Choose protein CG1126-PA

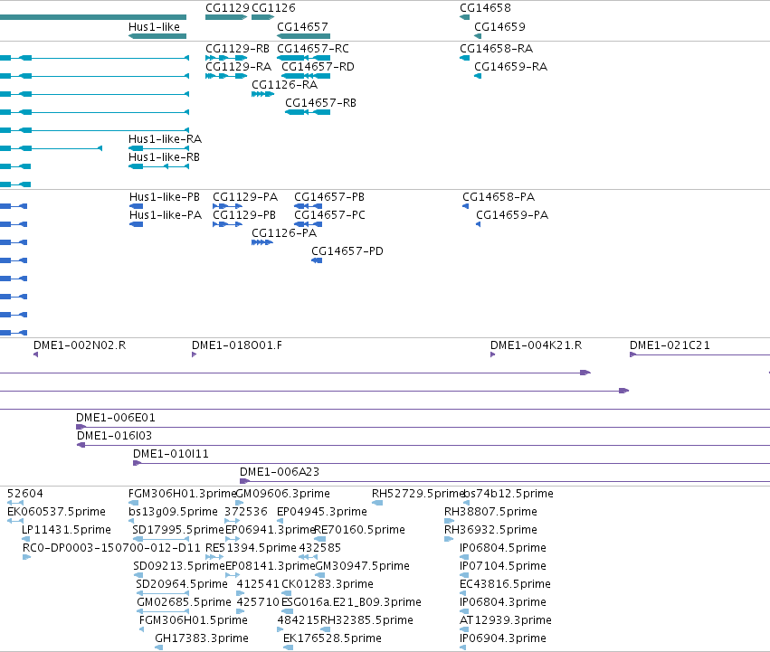pos(284,233)
